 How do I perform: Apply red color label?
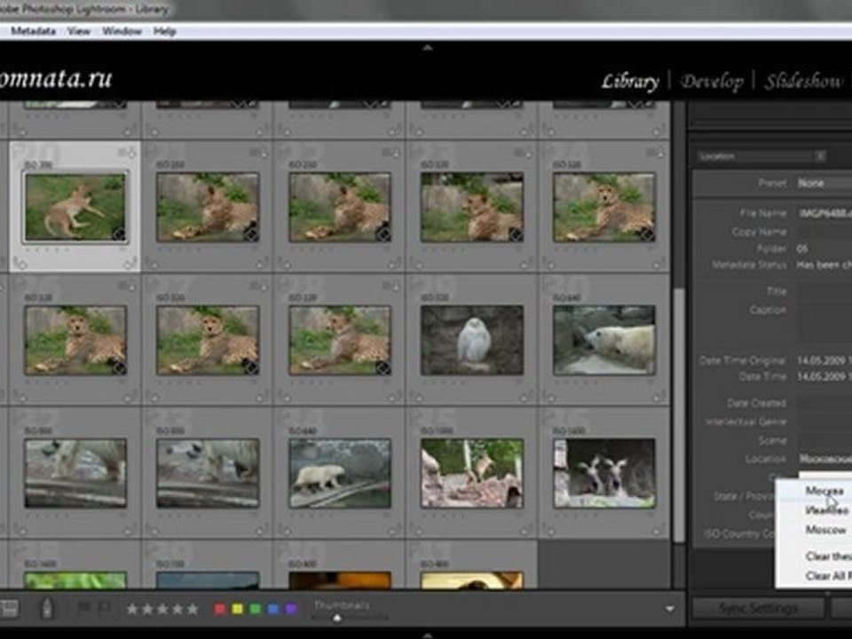(x=220, y=609)
